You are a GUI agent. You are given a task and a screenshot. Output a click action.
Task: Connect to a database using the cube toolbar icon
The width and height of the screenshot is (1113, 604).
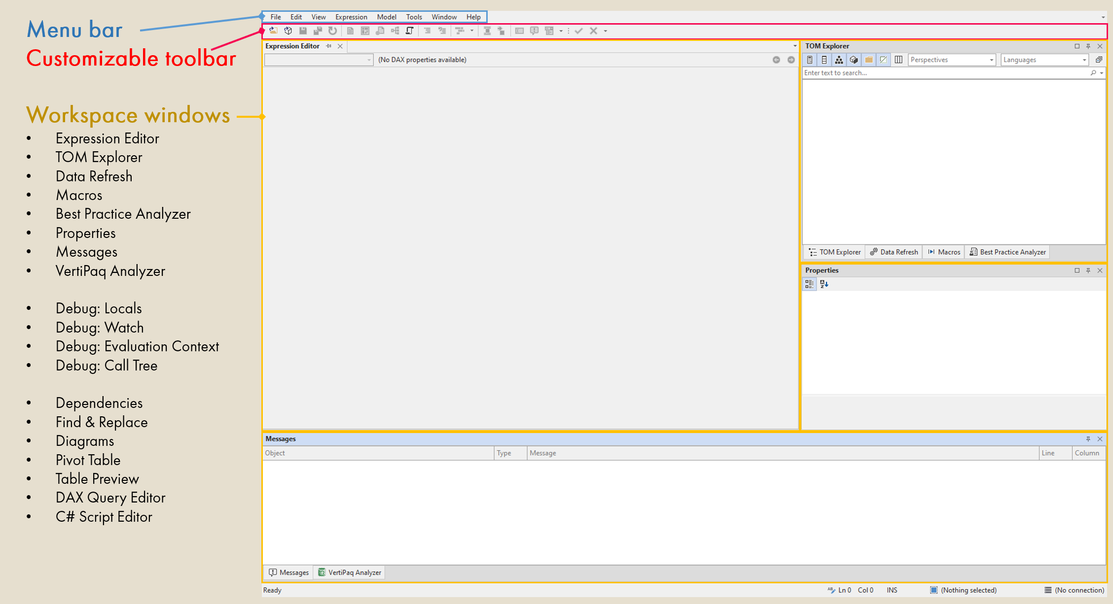coord(288,31)
